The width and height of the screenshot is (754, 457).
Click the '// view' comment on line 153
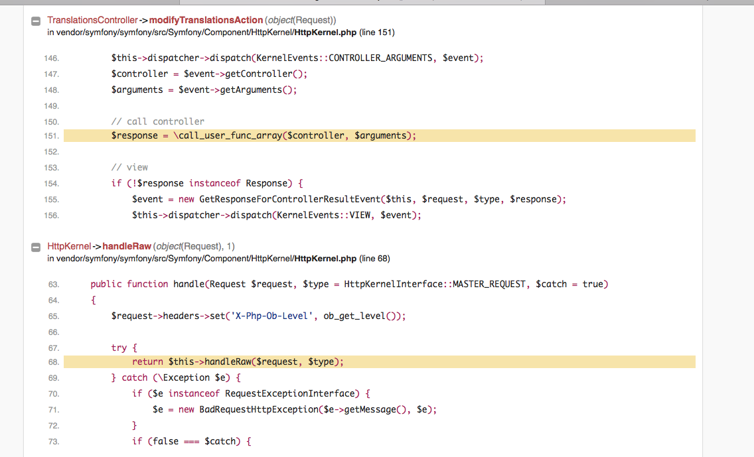tap(129, 167)
